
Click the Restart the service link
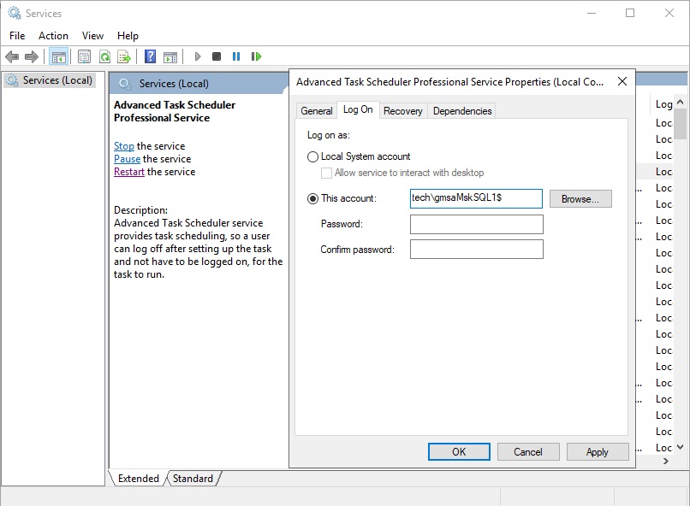[x=128, y=171]
